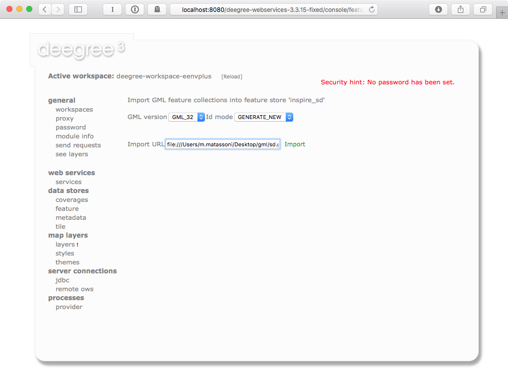Screen dimensions: 508x381
Task: Open the module info page
Action: pos(74,136)
